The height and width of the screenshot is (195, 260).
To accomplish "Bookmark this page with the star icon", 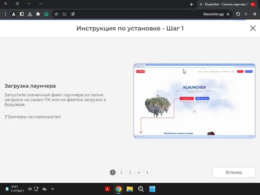I will (56, 14).
